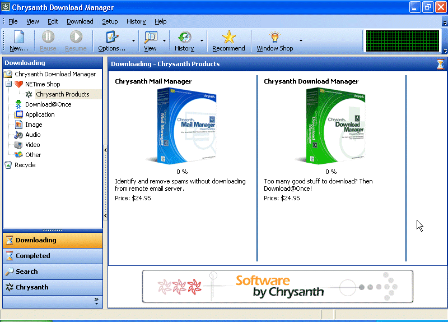Expand the hidden navigation pane buttons chevron

click(96, 301)
